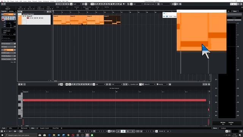Expand the Quick Controls inspector section

8,59
